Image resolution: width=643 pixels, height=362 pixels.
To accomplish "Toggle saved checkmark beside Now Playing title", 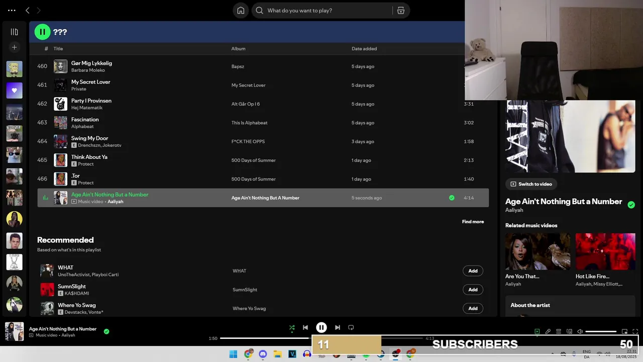I will (631, 205).
